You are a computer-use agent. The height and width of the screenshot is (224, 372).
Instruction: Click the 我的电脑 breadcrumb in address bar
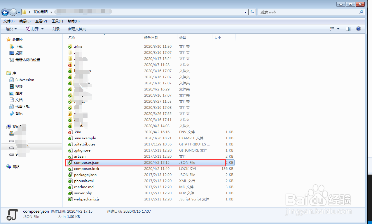(40, 12)
